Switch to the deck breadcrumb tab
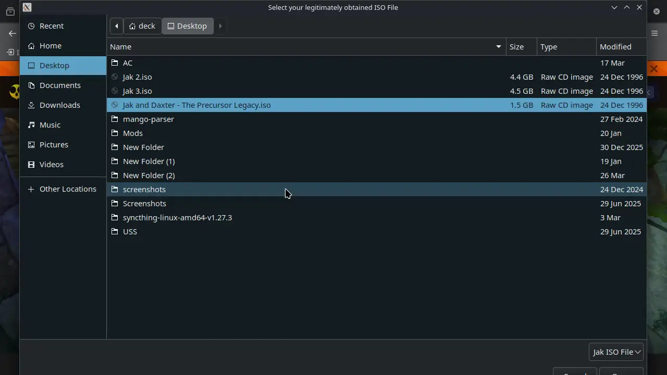Image resolution: width=667 pixels, height=375 pixels. [142, 26]
